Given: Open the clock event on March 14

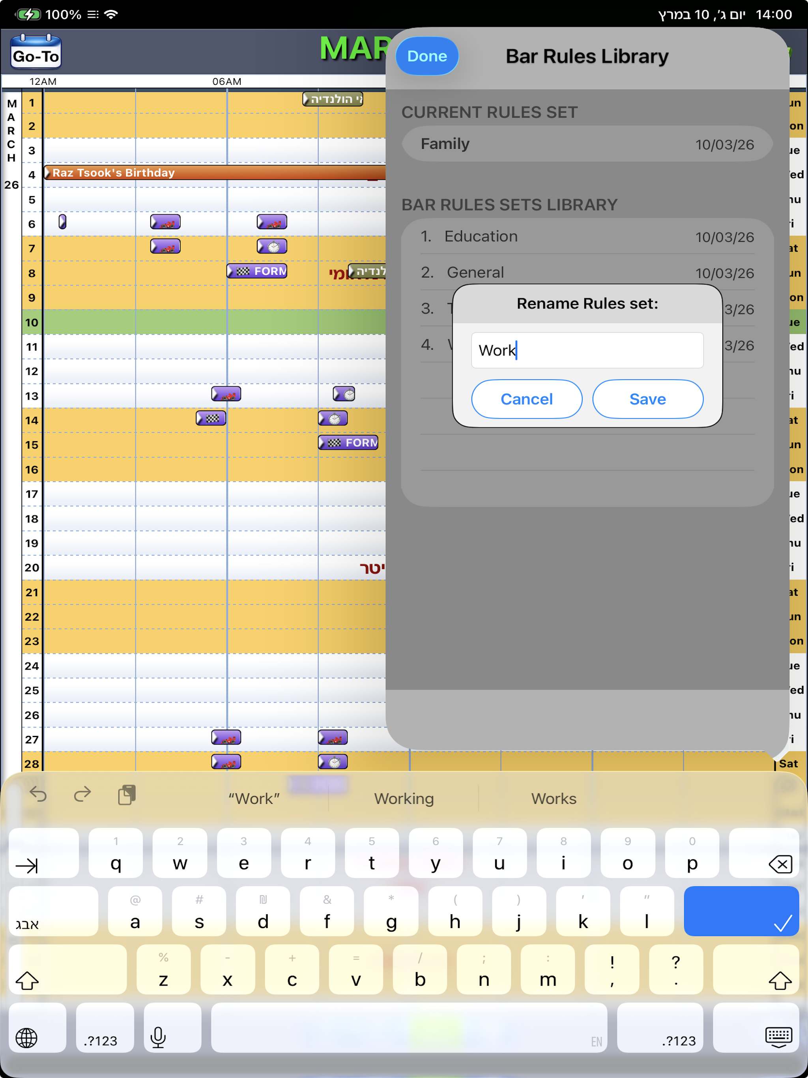Looking at the screenshot, I should pos(333,418).
